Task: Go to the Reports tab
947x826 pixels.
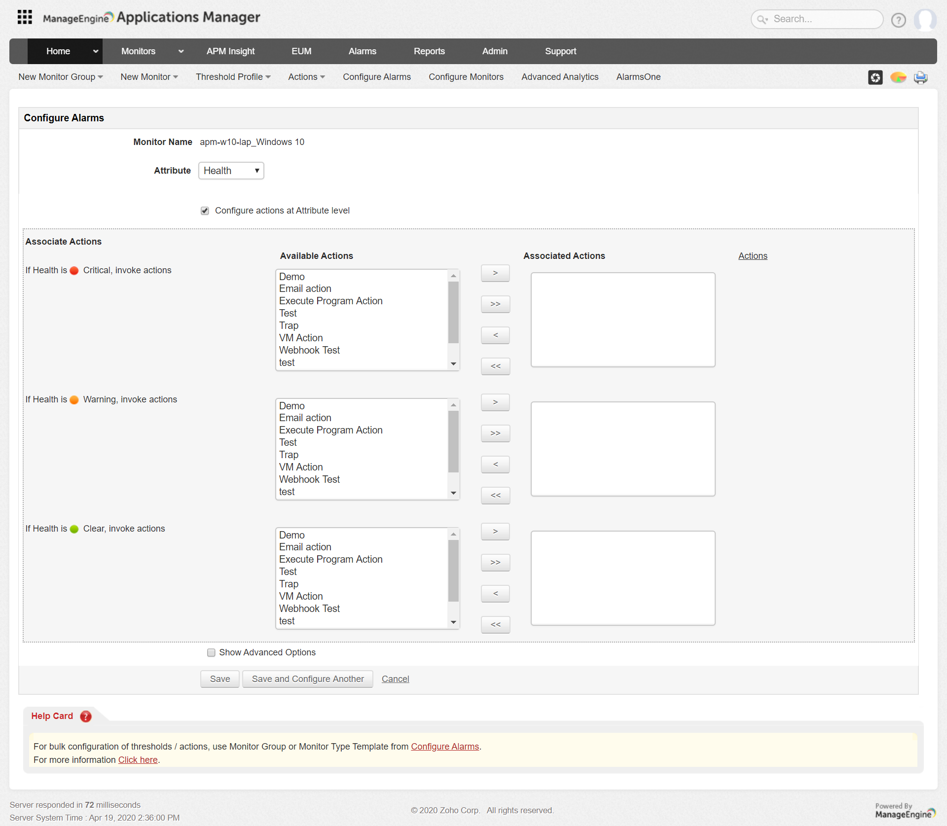Action: tap(429, 51)
